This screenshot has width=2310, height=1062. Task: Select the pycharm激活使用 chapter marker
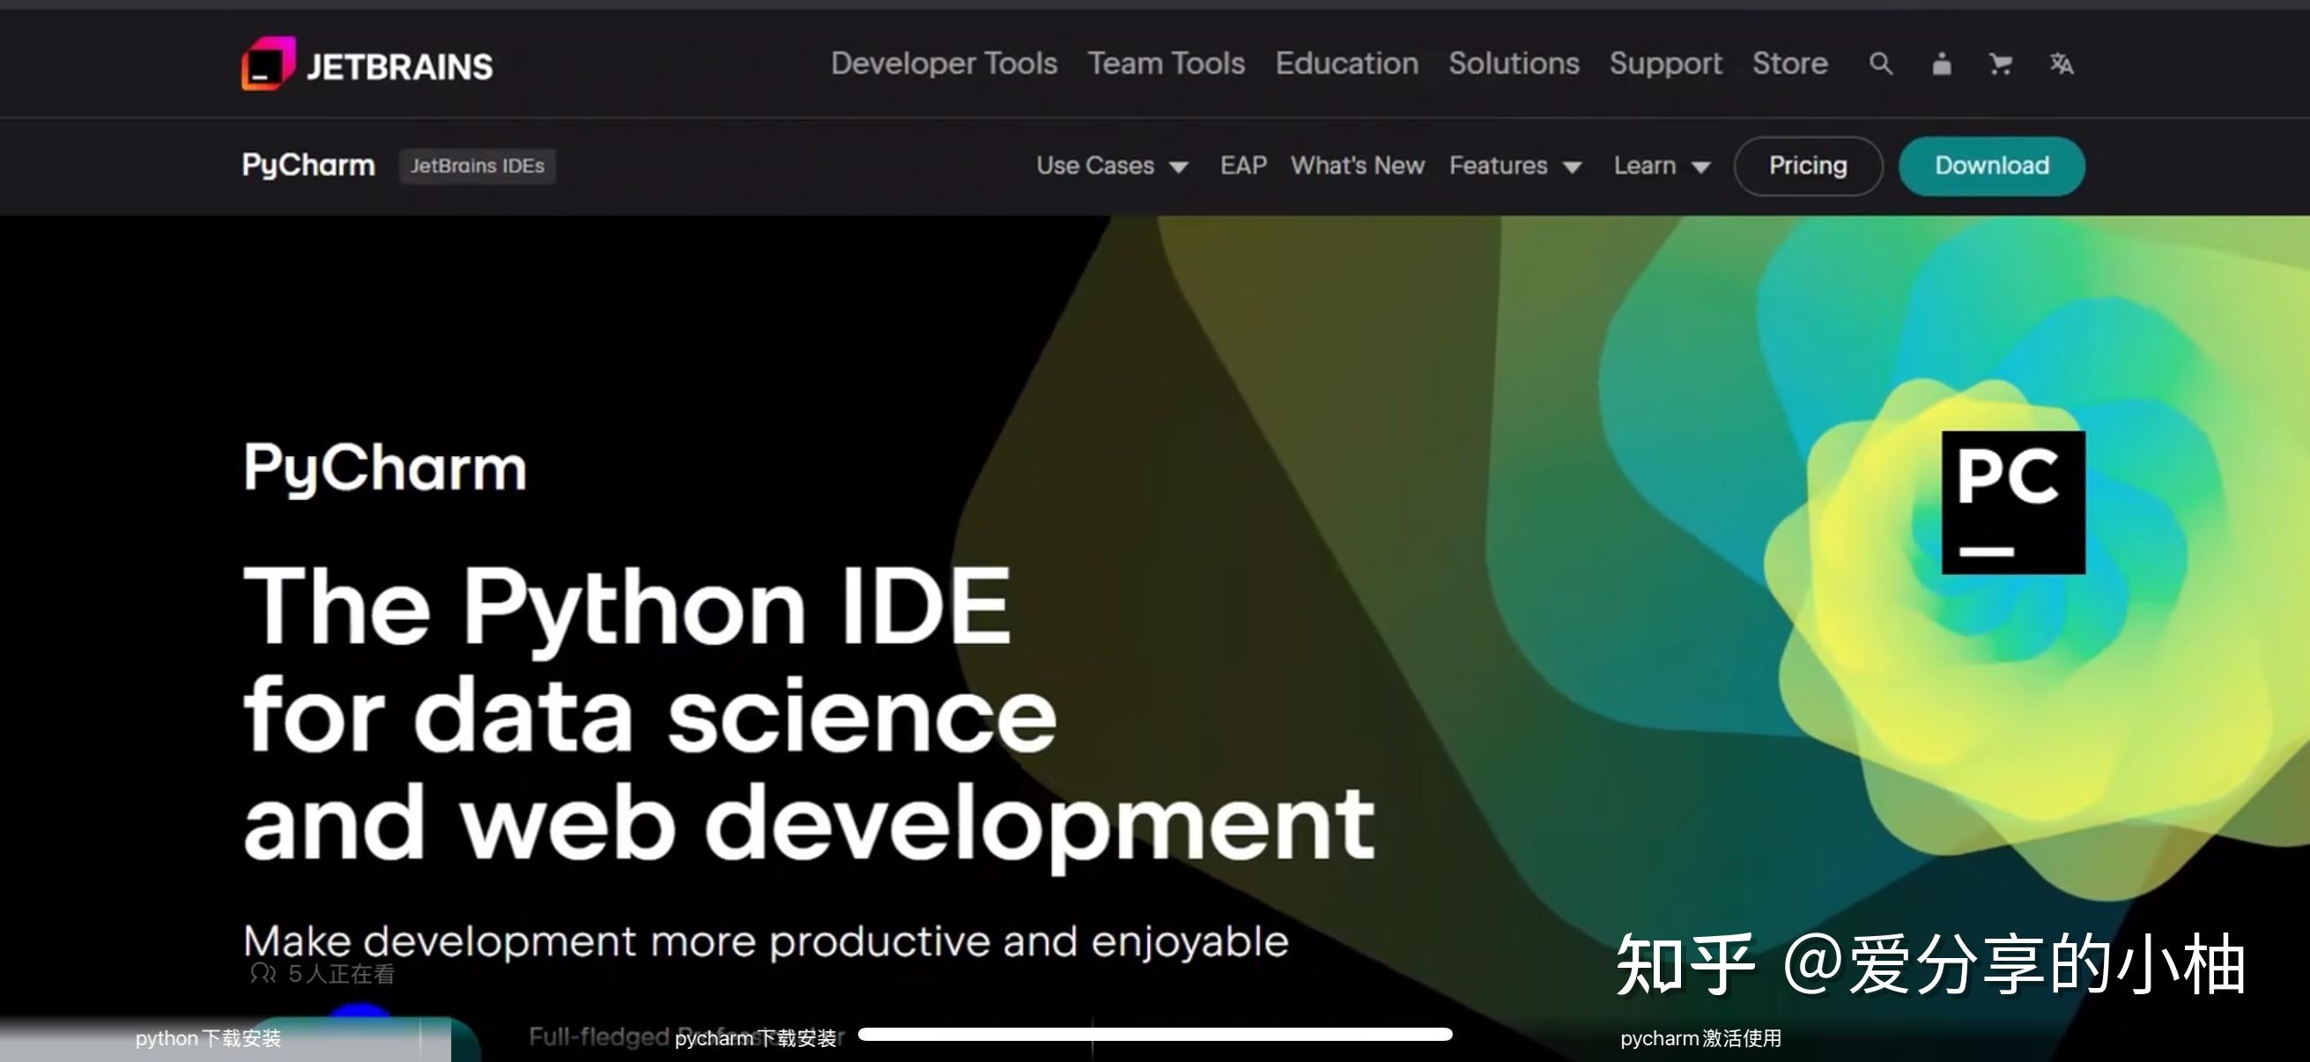1701,1038
